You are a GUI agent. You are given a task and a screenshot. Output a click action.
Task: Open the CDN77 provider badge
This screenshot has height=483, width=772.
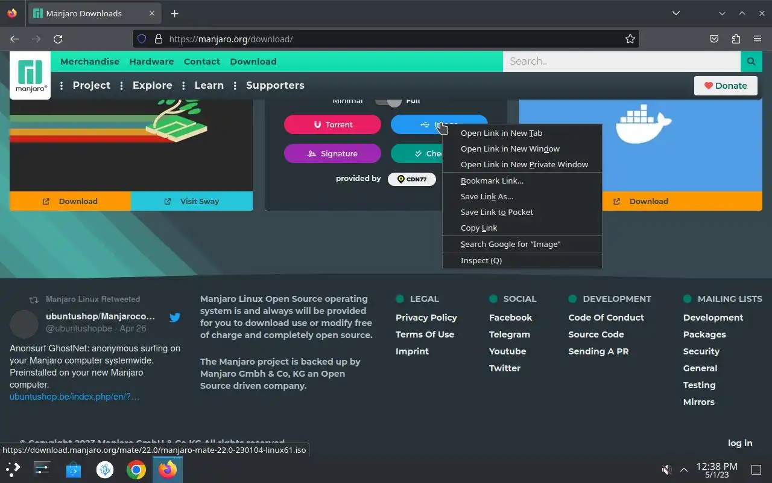click(x=412, y=179)
